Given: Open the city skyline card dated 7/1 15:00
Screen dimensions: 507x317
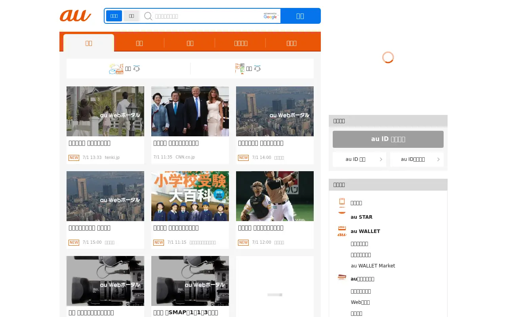Looking at the screenshot, I should point(105,210).
